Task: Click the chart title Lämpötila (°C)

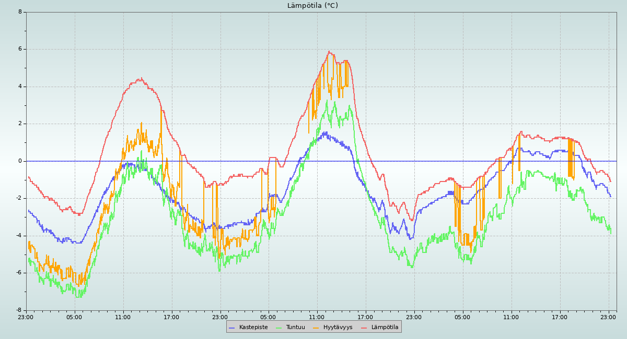Action: pos(312,6)
